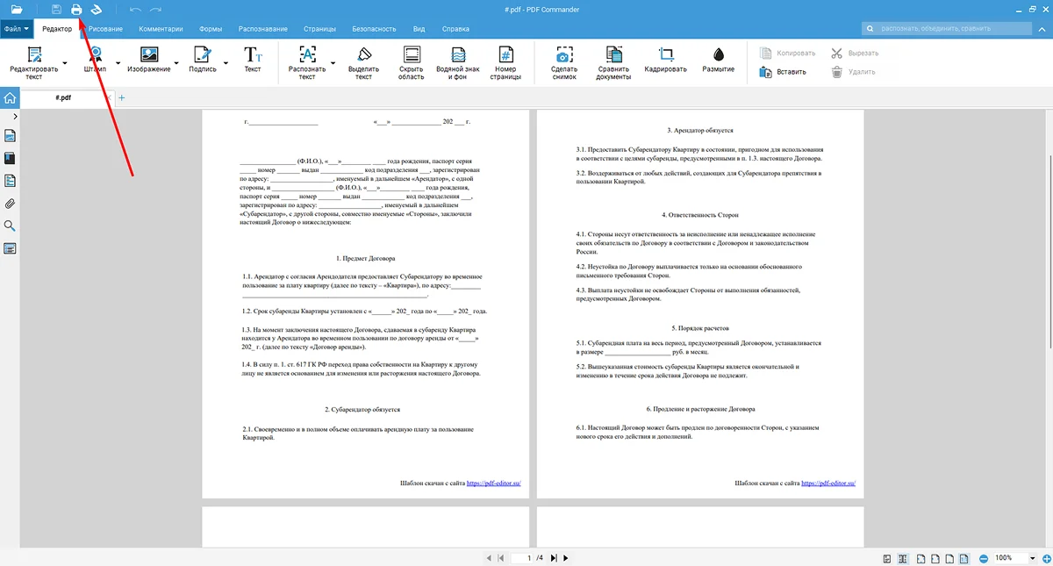This screenshot has height=566, width=1053.
Task: Click the Вырезать button
Action: pyautogui.click(x=855, y=54)
